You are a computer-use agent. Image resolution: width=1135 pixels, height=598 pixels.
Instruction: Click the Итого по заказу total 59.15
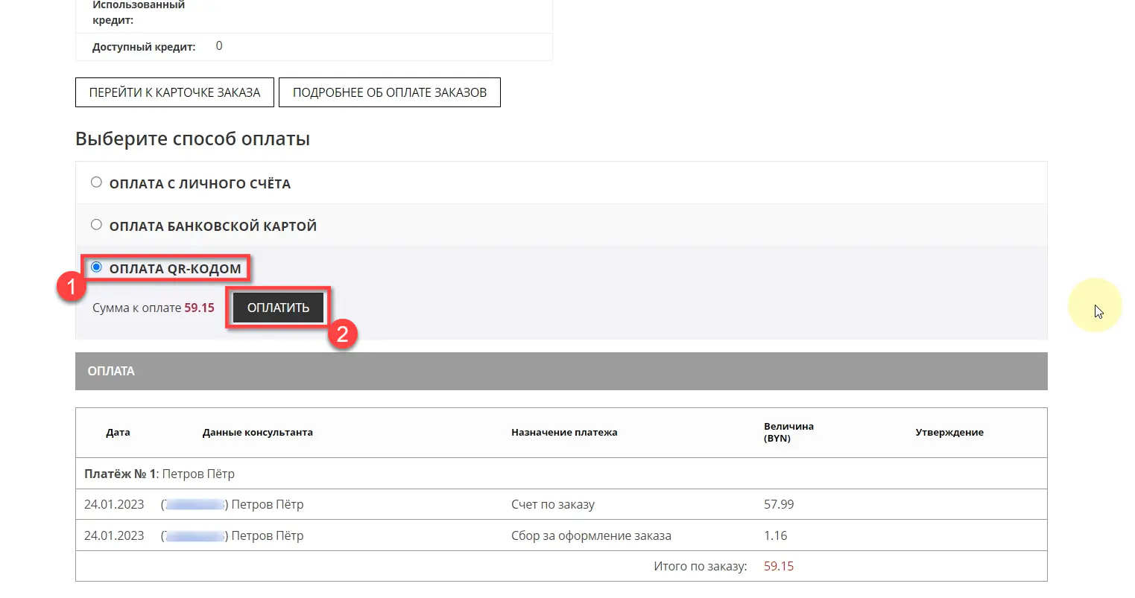tap(778, 566)
